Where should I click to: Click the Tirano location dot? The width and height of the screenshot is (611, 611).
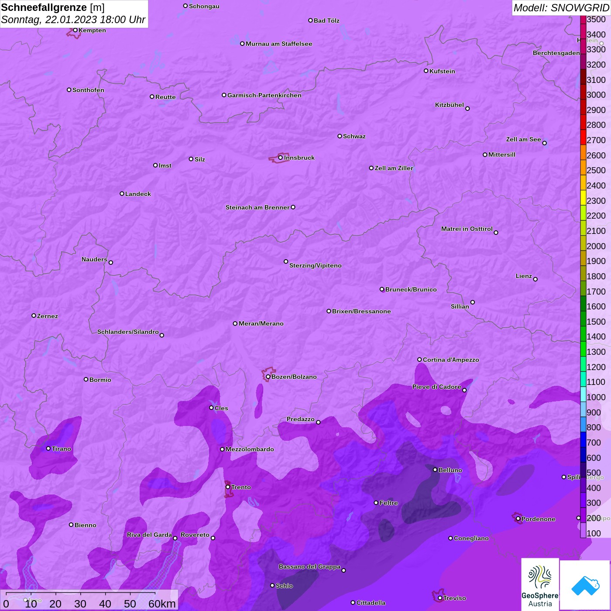coord(48,449)
